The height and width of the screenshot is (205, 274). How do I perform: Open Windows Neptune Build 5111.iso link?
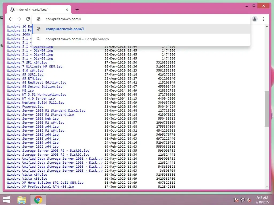tap(36, 103)
